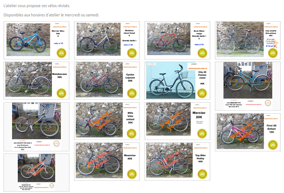
Task: Click Vélo Utile logo on Mercier Bleu card
Action: point(62,53)
